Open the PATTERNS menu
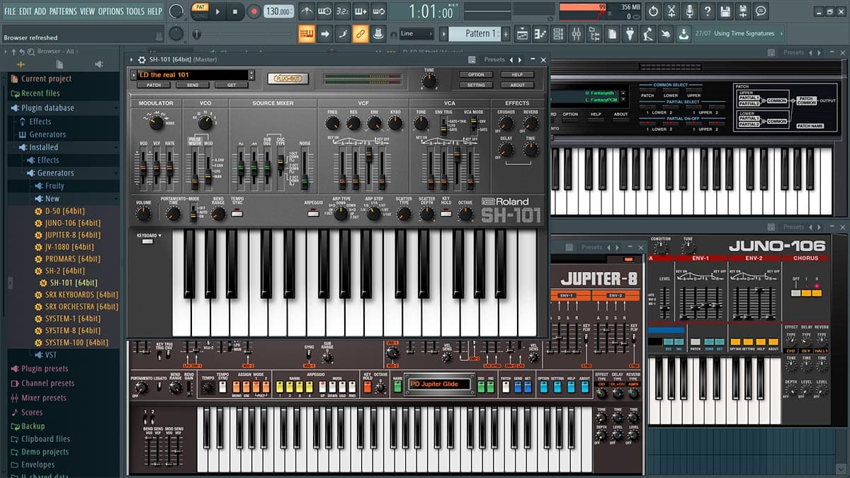Image resolution: width=850 pixels, height=478 pixels. 63,11
